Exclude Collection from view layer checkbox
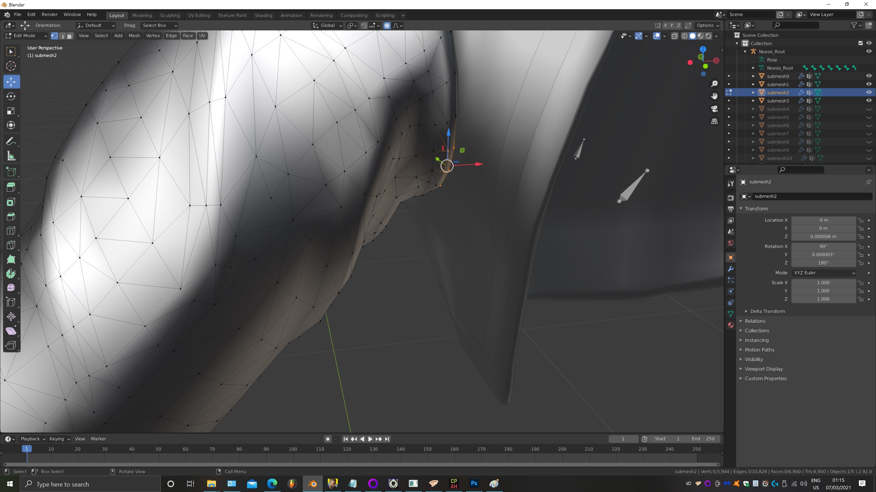Screen dimensions: 876x492 (861, 43)
